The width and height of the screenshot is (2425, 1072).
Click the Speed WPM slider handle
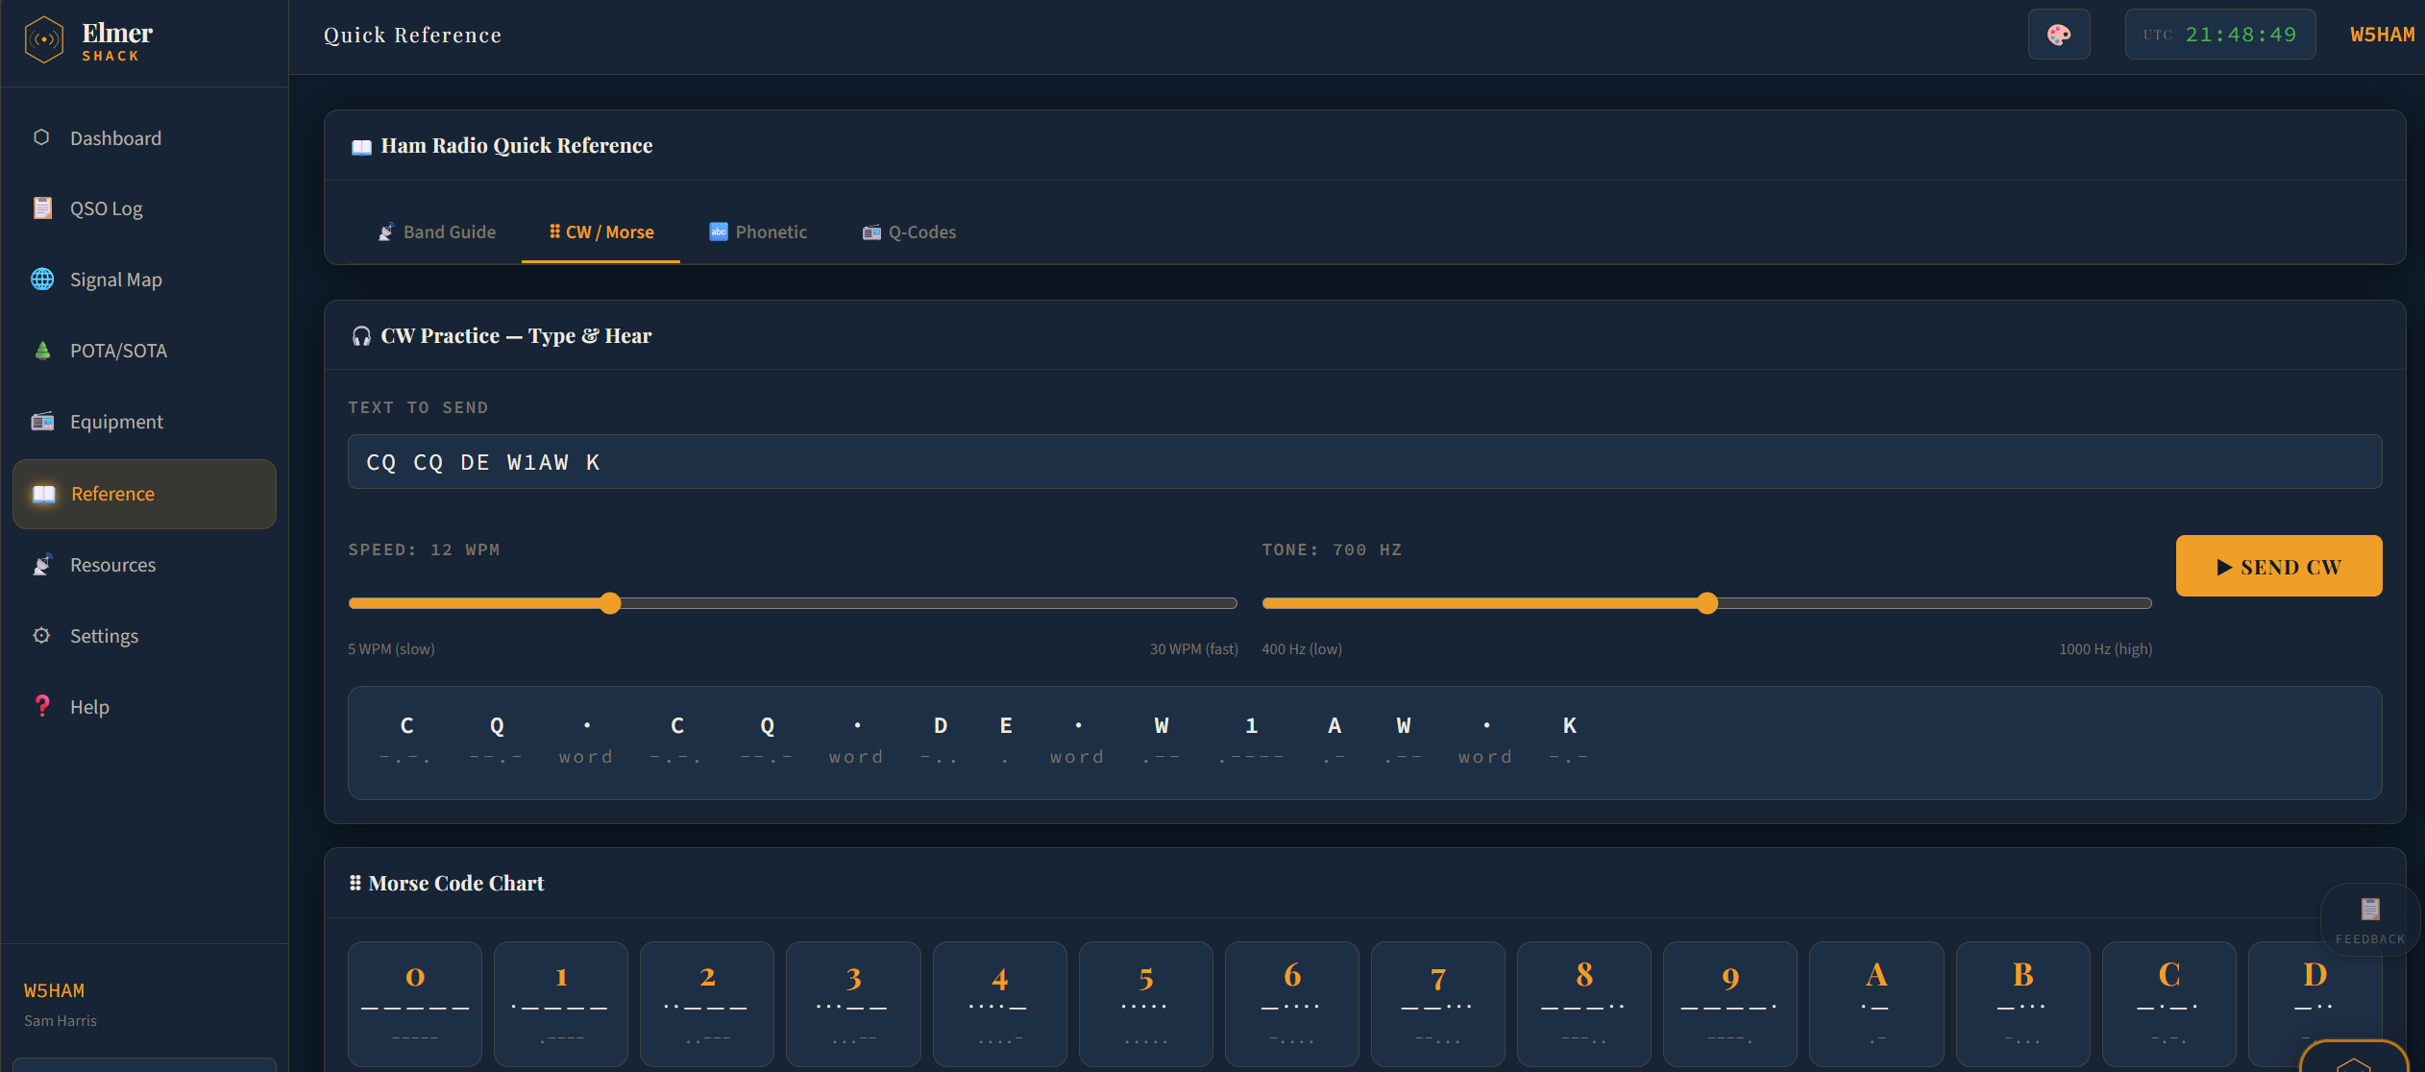click(x=610, y=603)
